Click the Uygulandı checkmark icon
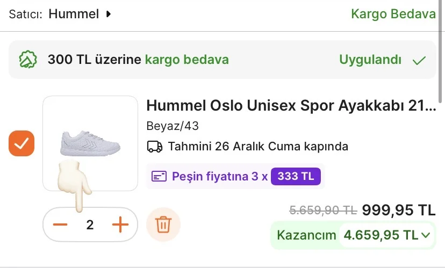 pyautogui.click(x=419, y=60)
